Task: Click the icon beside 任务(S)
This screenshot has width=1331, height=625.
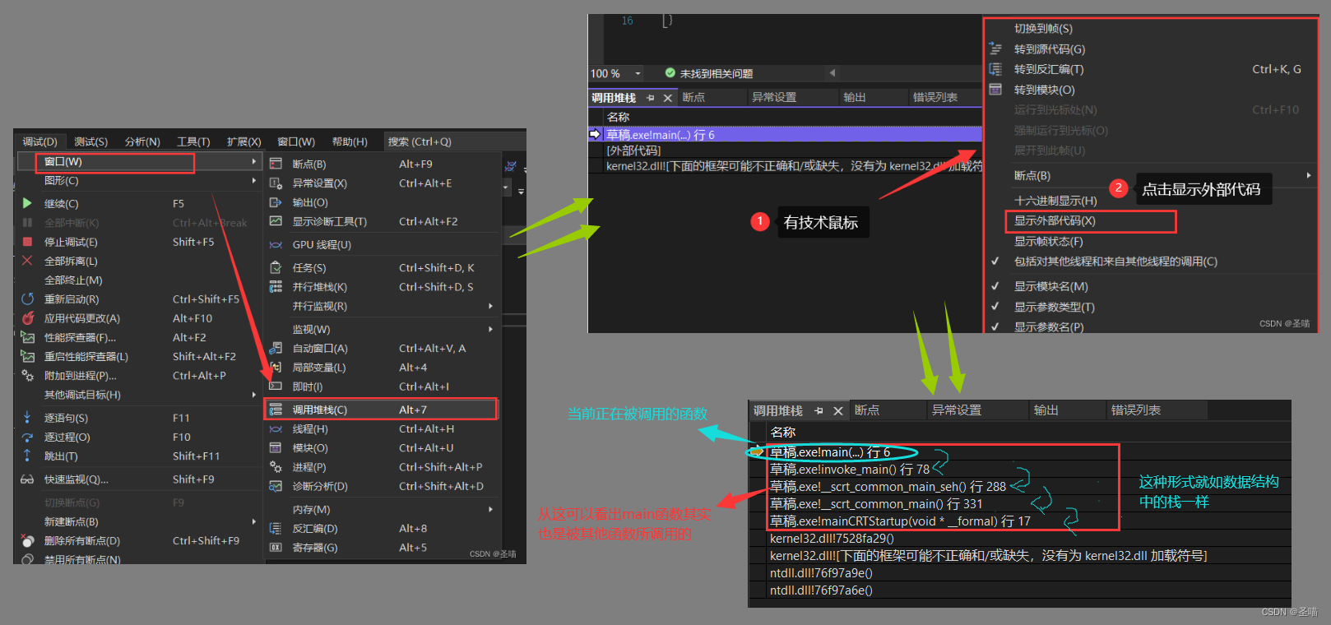Action: [x=276, y=267]
